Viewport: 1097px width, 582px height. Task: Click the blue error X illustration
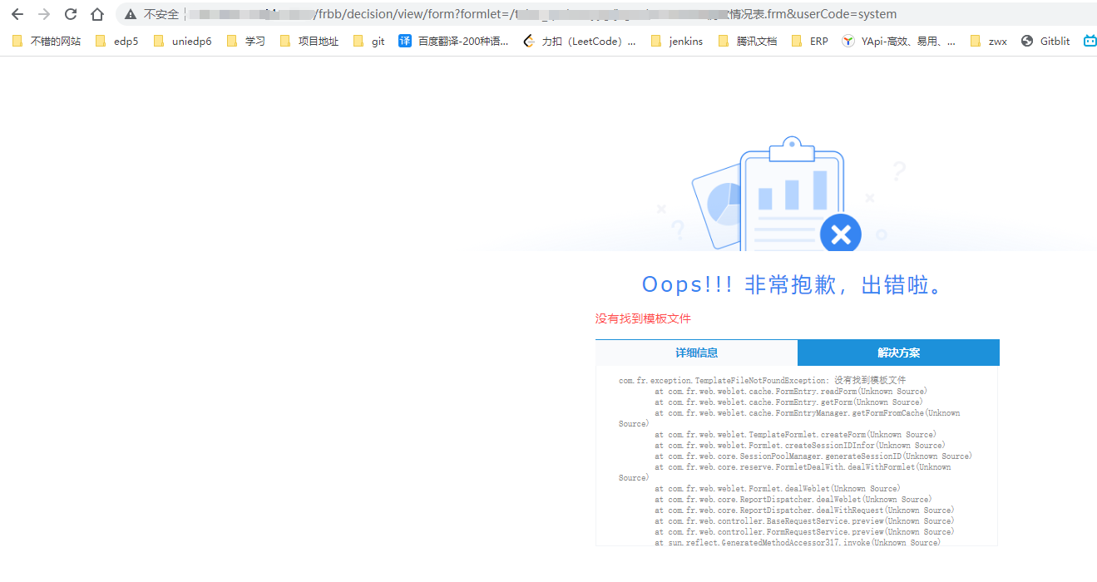[x=840, y=234]
